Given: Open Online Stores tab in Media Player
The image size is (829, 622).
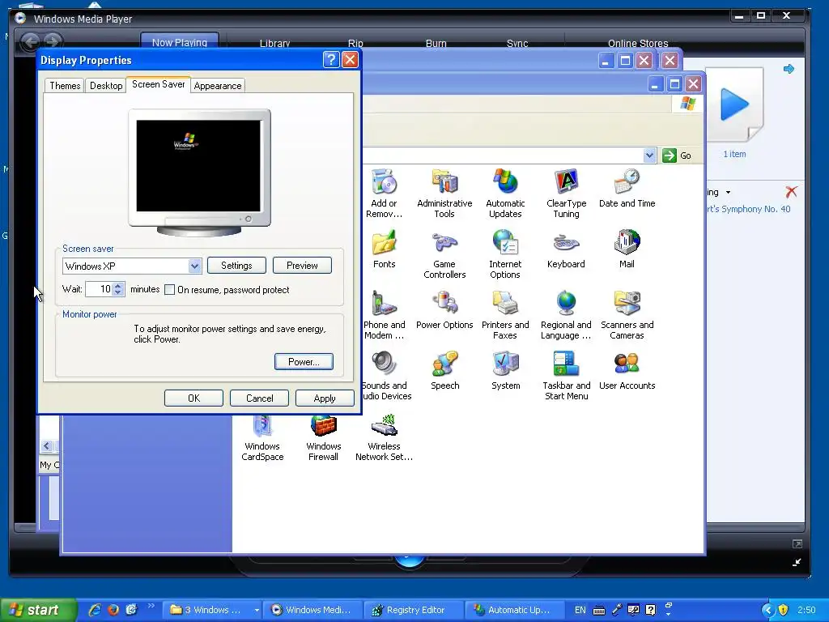Looking at the screenshot, I should (638, 44).
